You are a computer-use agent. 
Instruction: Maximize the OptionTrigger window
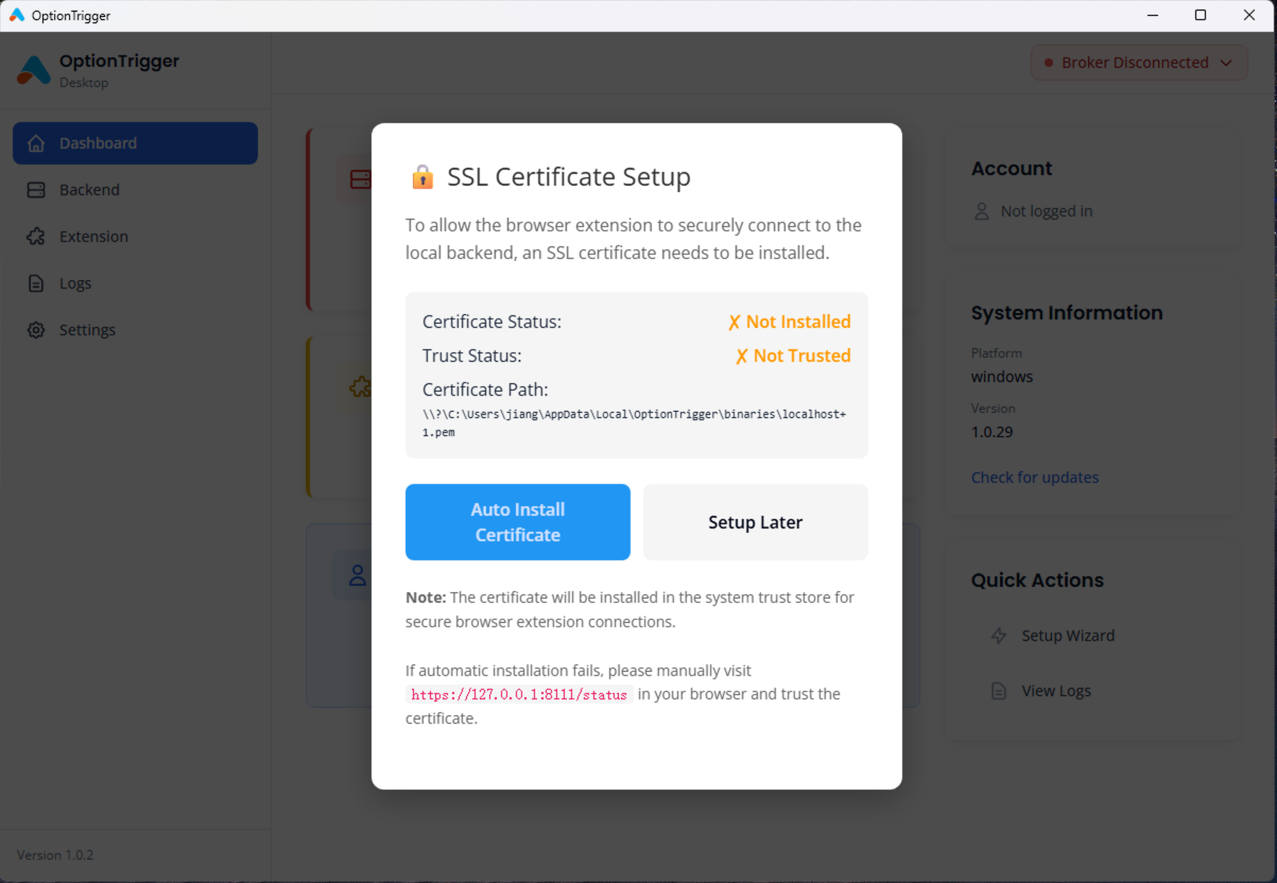[x=1200, y=15]
